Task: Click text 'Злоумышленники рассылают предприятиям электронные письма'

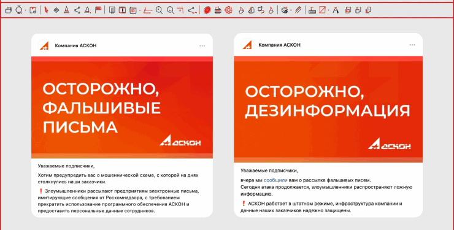Action: pyautogui.click(x=122, y=191)
